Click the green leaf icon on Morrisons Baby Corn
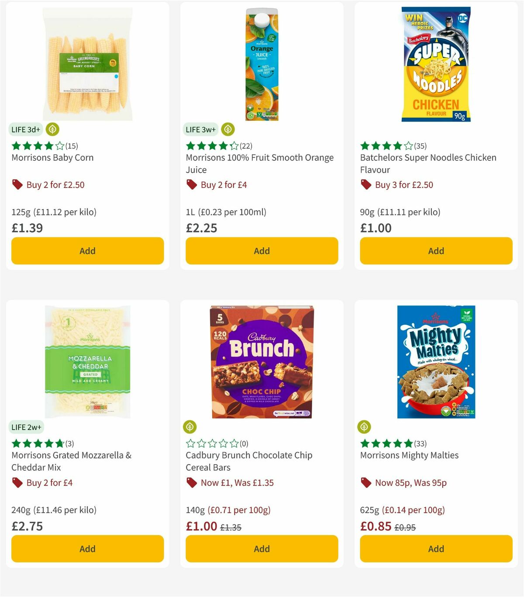 click(52, 129)
